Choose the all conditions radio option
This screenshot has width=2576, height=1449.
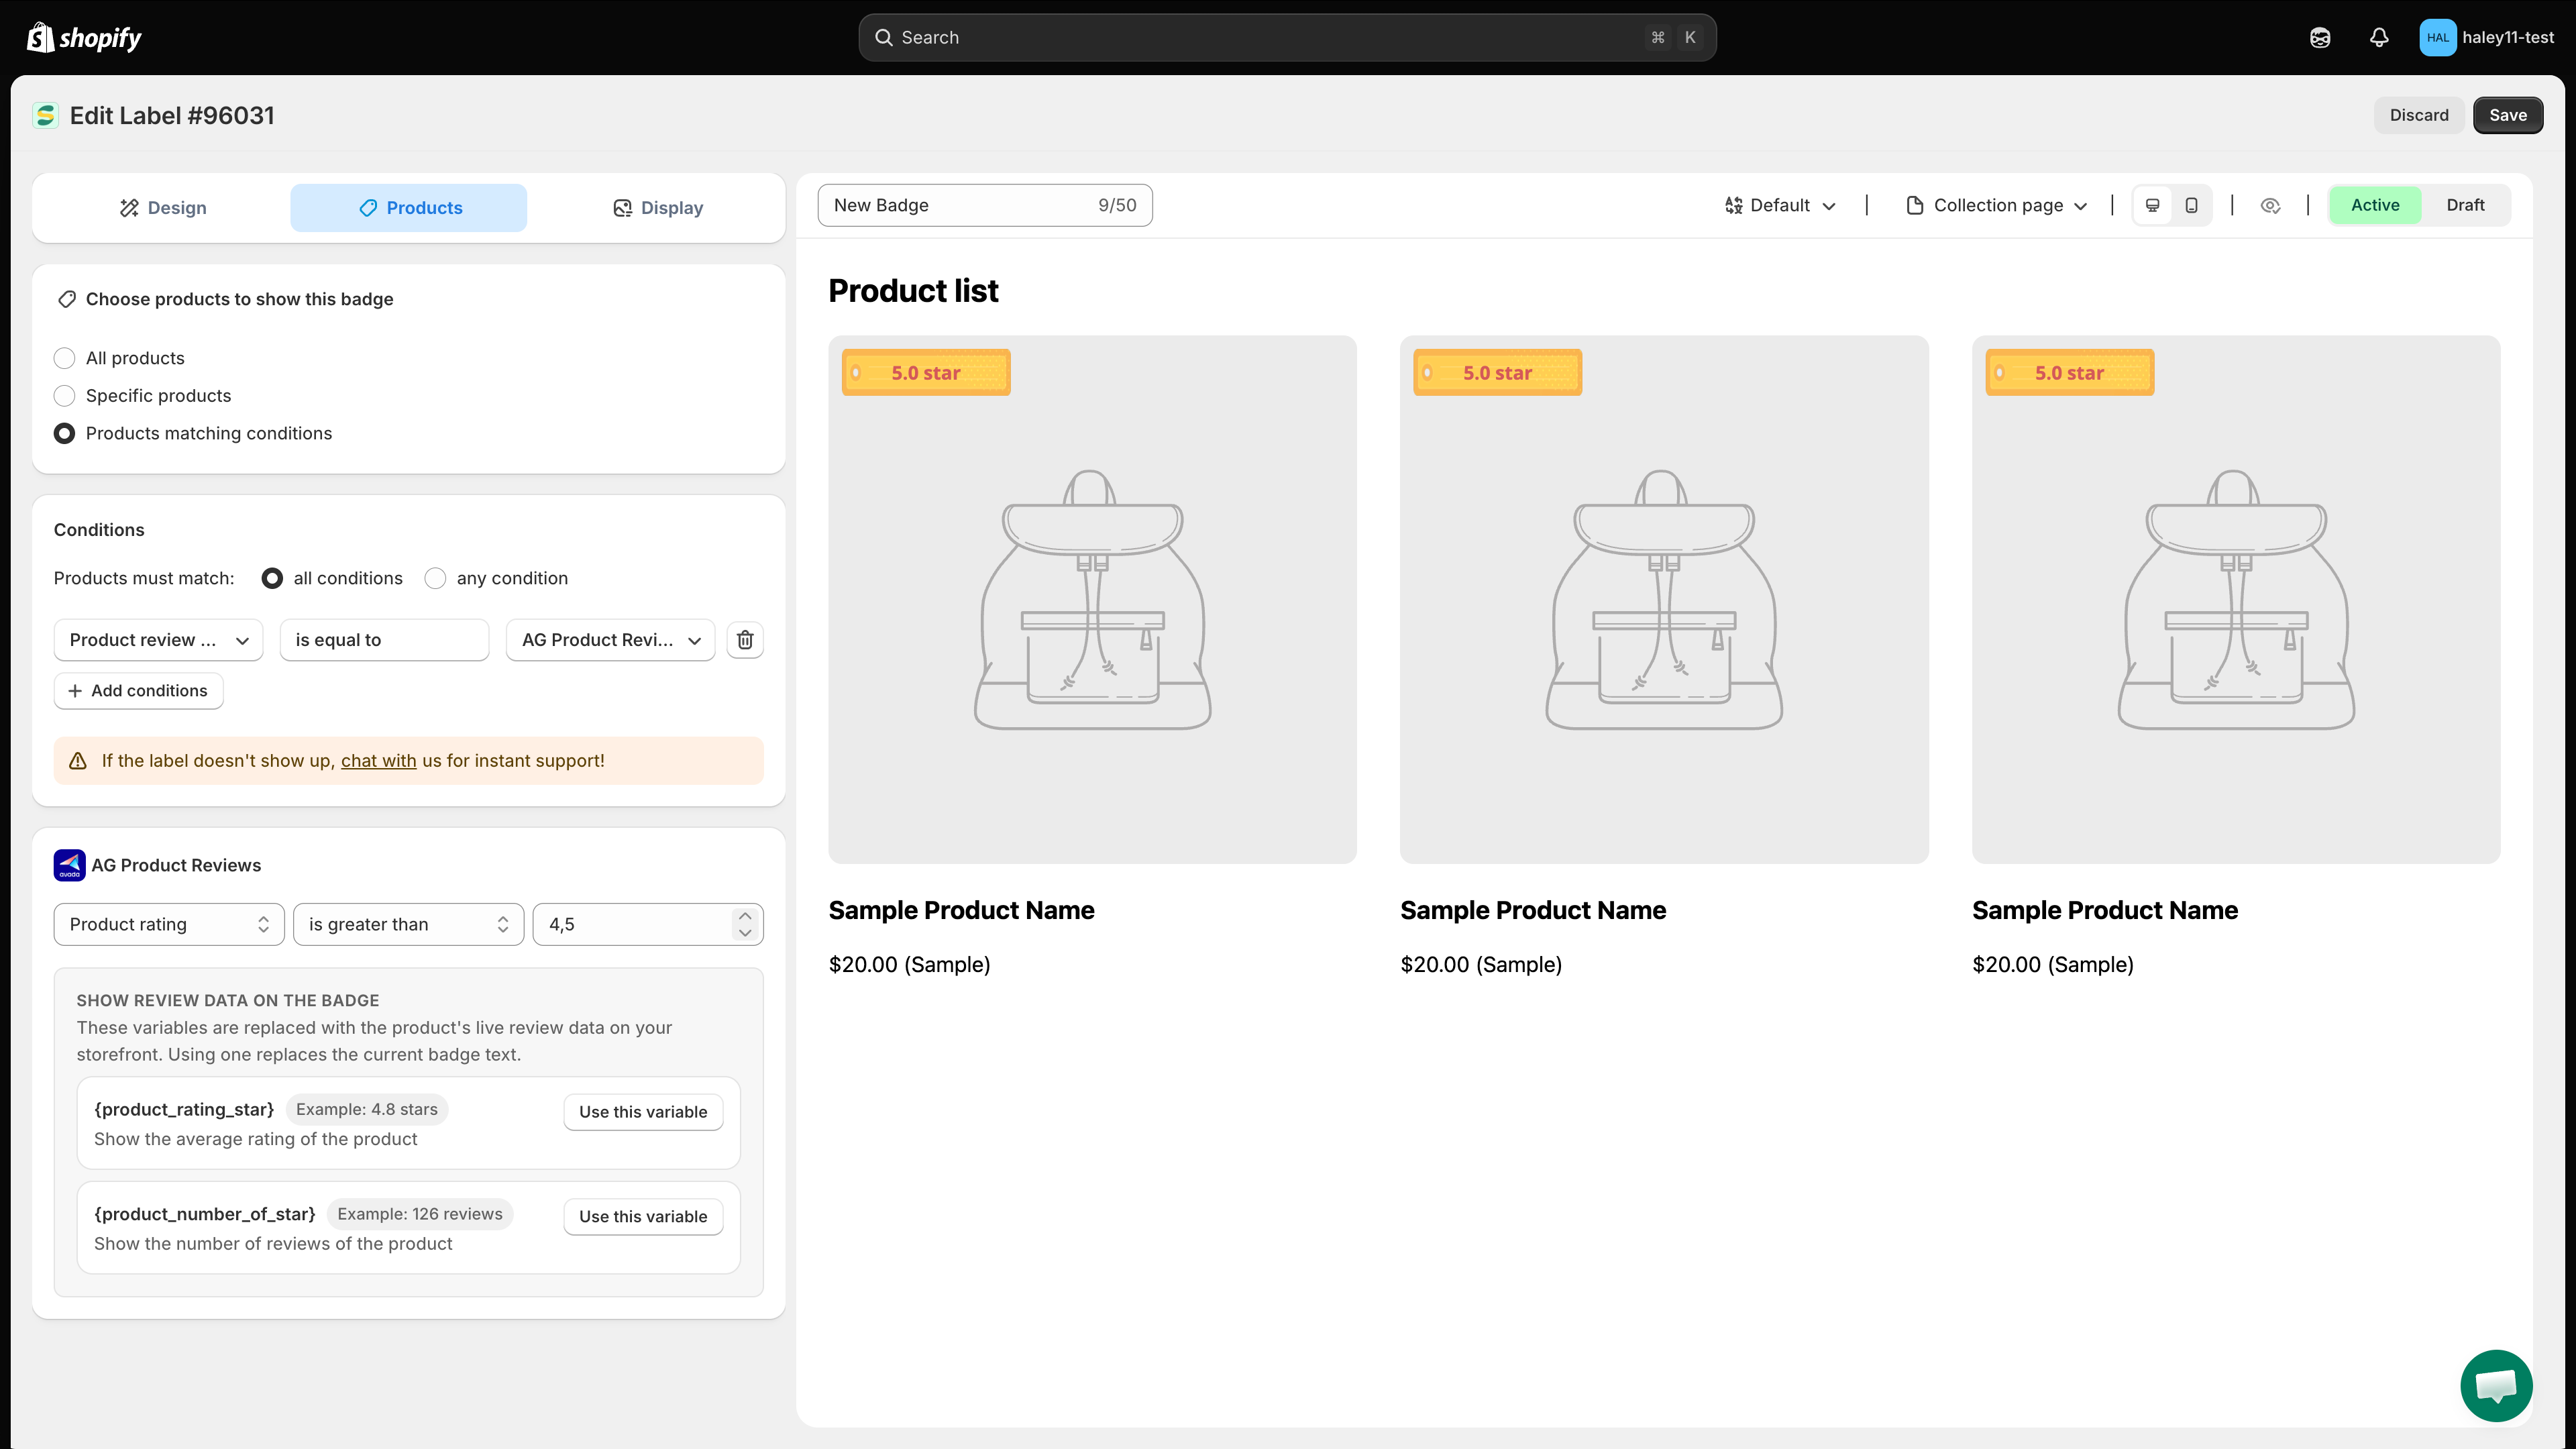click(272, 578)
